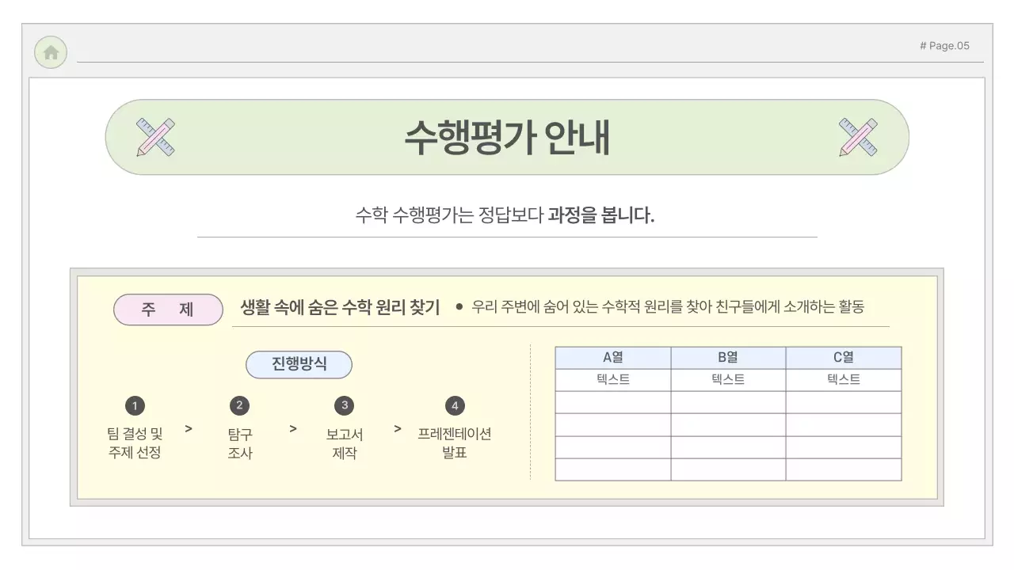1014x570 pixels.
Task: Click the pink 주제 badge
Action: (167, 310)
